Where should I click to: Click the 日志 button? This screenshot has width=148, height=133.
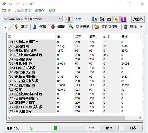(x=133, y=128)
